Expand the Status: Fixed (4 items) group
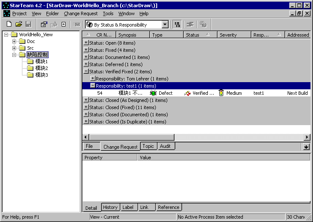The height and width of the screenshot is (222, 313). (86, 50)
